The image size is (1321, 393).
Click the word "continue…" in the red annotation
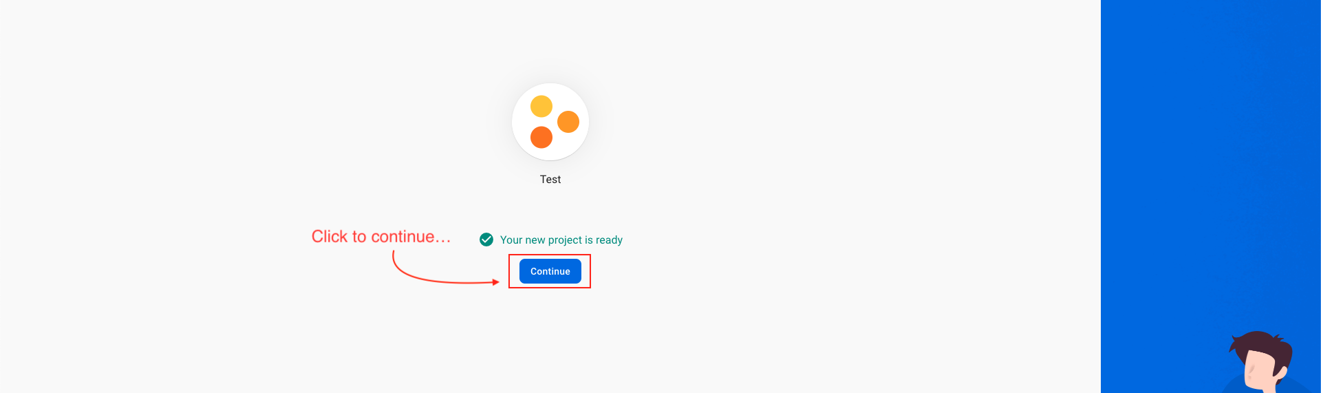[411, 237]
